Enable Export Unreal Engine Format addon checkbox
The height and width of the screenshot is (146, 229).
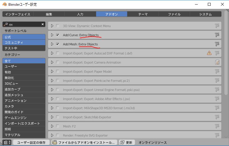click(58, 90)
